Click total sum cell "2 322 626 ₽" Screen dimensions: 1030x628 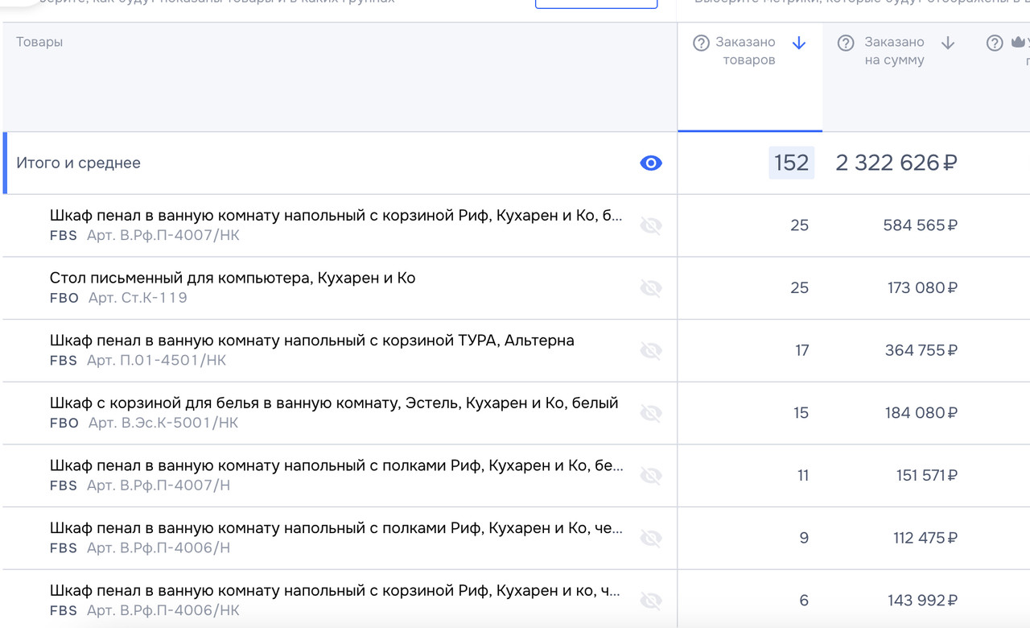point(895,163)
